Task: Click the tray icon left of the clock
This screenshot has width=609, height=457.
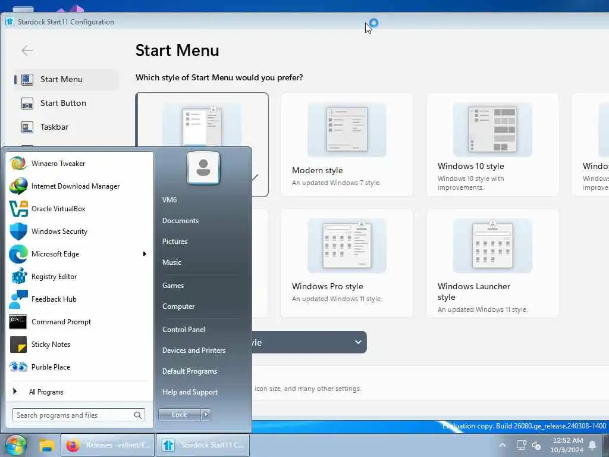Action: pos(537,446)
